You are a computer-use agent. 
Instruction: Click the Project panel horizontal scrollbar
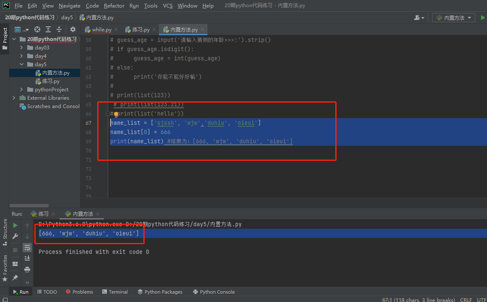(29, 206)
